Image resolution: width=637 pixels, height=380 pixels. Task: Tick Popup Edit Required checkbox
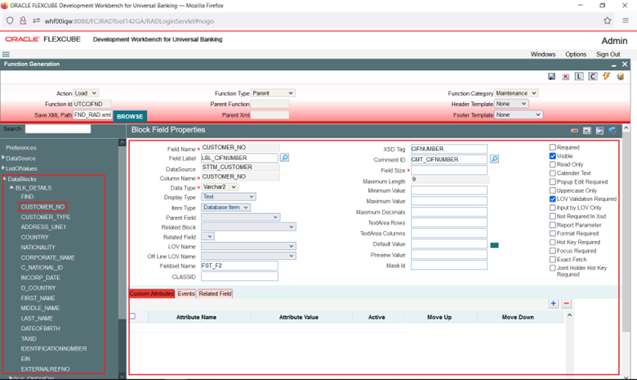(x=553, y=181)
